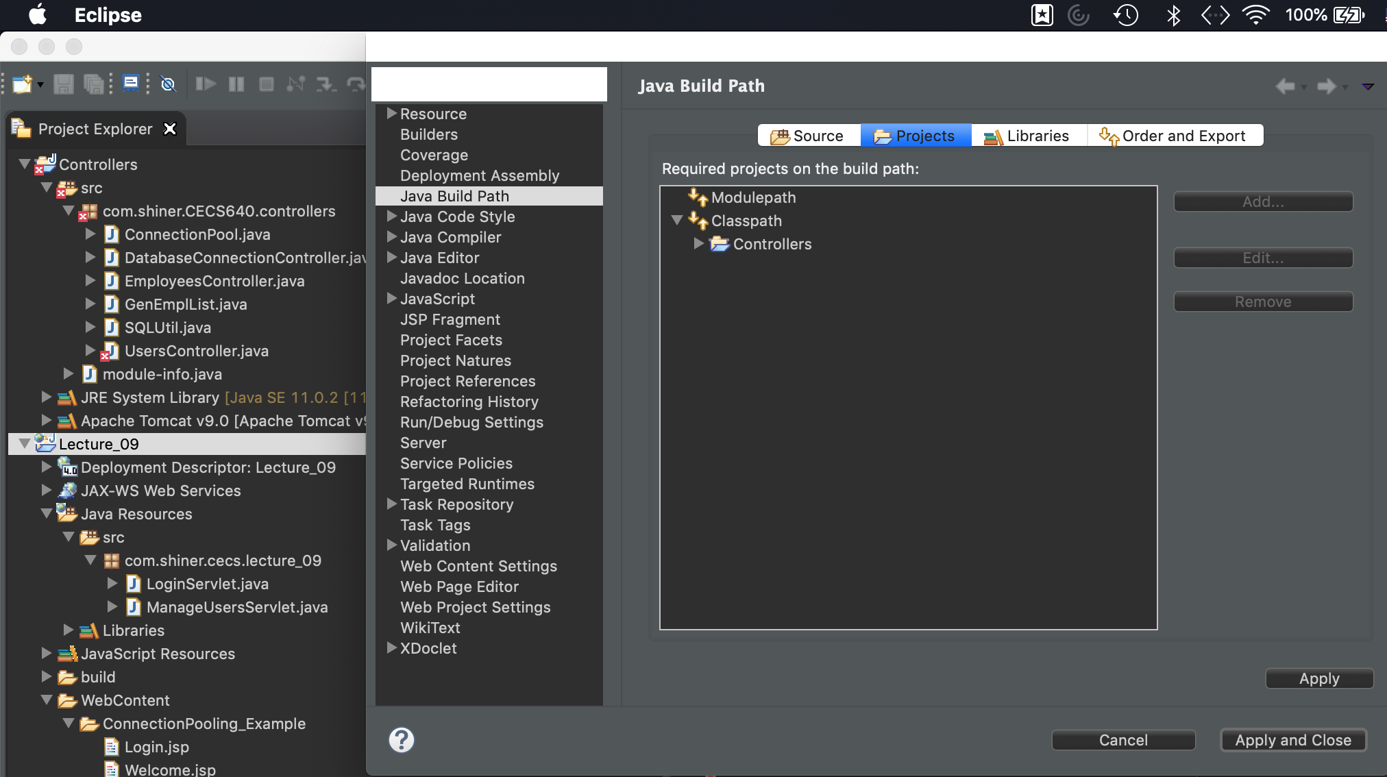The image size is (1387, 777).
Task: Click the Skip All Breakpoints icon
Action: [168, 84]
